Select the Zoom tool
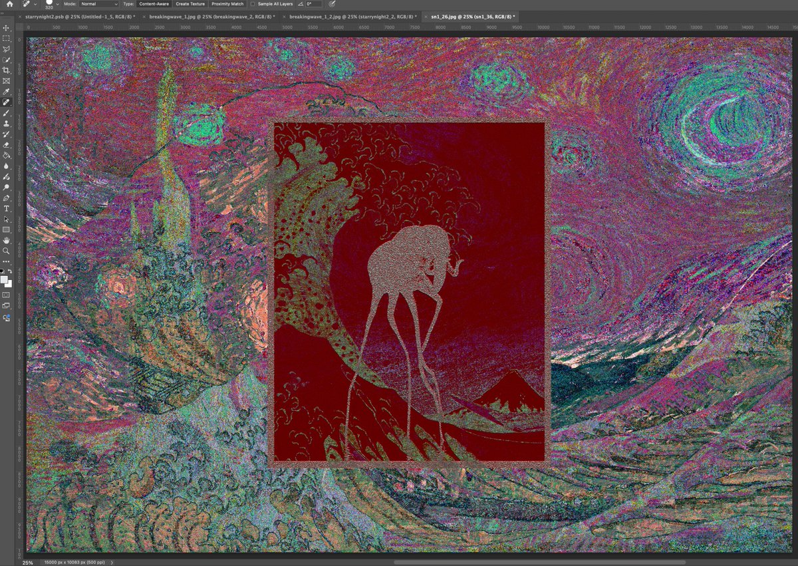Screen dimensions: 798x566 7,251
